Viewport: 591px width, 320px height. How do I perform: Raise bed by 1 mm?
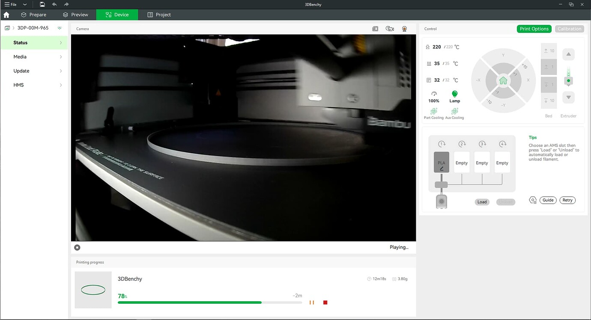point(549,67)
